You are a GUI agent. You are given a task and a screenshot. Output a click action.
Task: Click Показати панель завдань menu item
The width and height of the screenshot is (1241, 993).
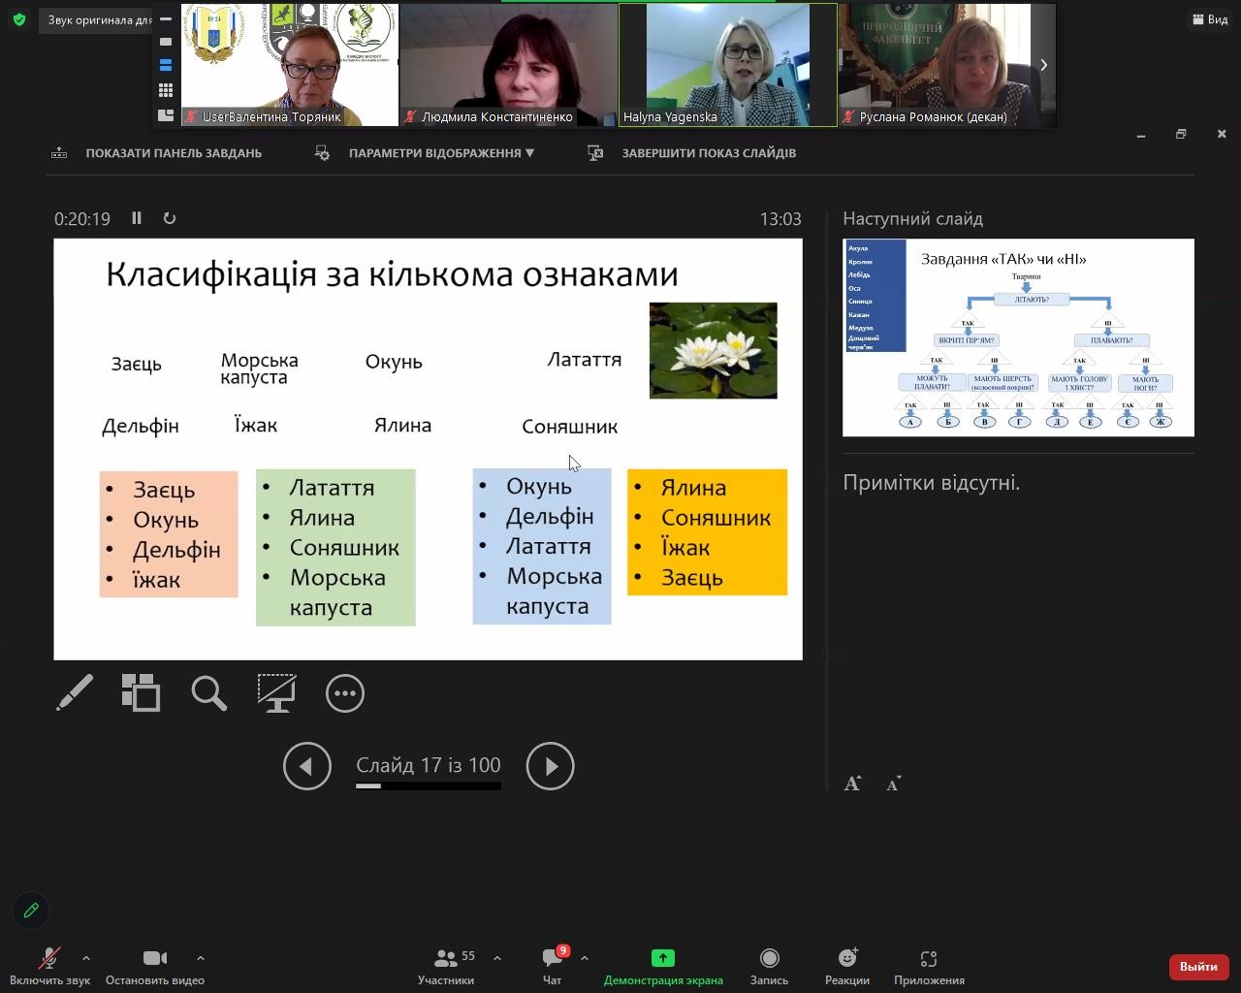[x=173, y=153]
